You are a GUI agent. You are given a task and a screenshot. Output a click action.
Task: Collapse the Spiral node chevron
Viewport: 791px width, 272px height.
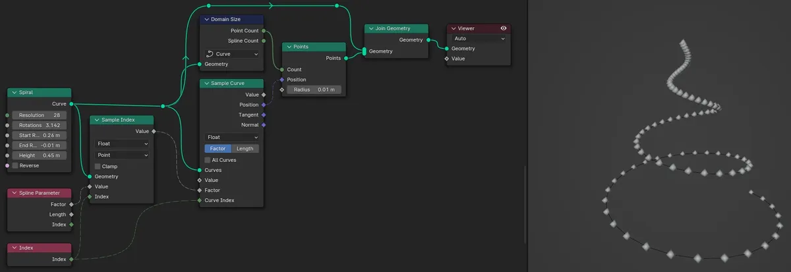[15, 93]
